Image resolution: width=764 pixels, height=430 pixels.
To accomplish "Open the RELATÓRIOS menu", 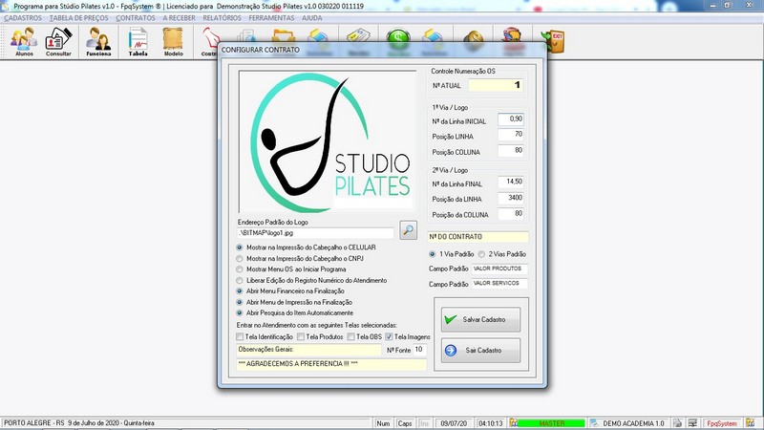I will click(x=222, y=18).
